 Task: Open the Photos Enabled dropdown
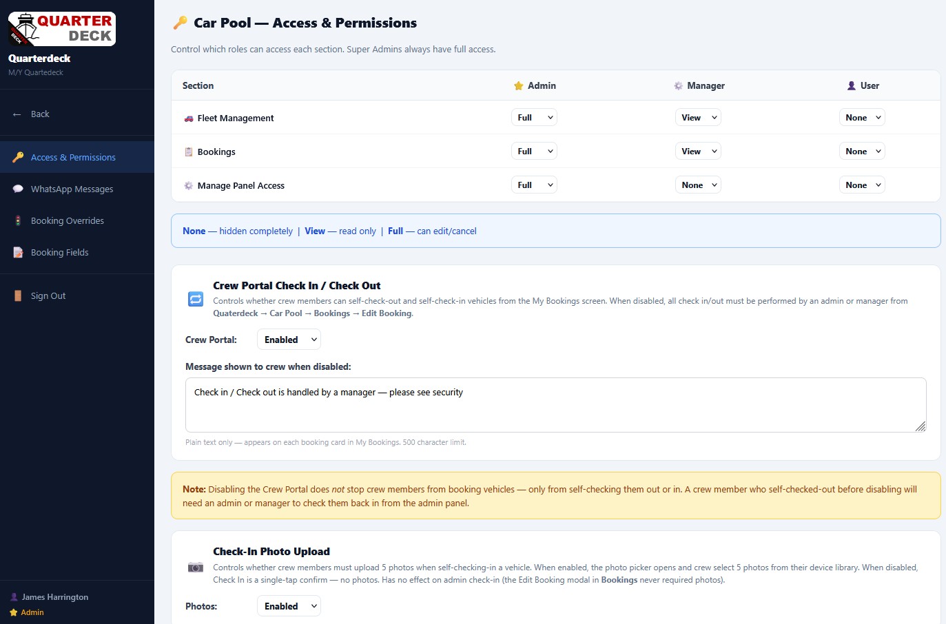289,606
